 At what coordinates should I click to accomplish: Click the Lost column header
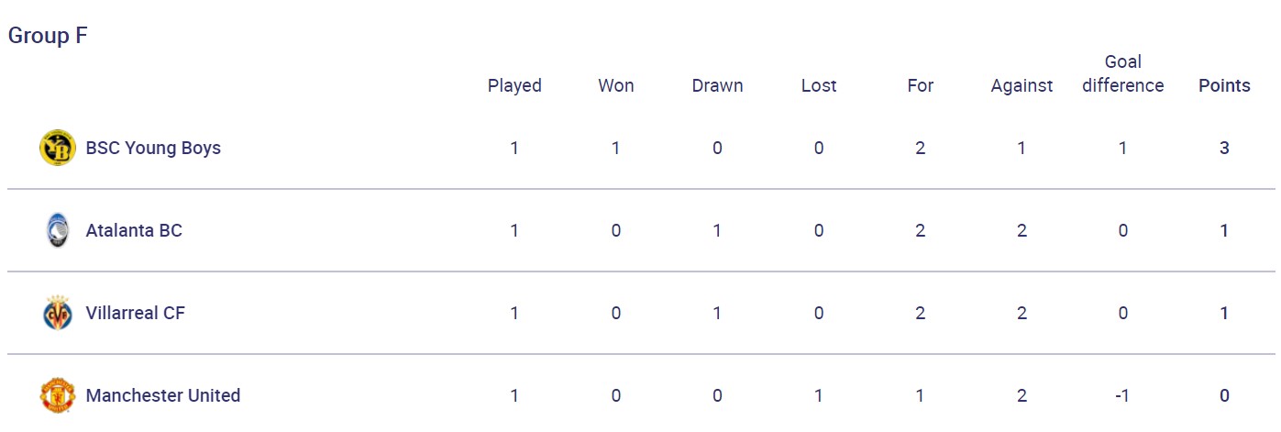coord(819,85)
